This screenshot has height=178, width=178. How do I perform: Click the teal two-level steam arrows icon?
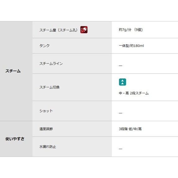122,82
